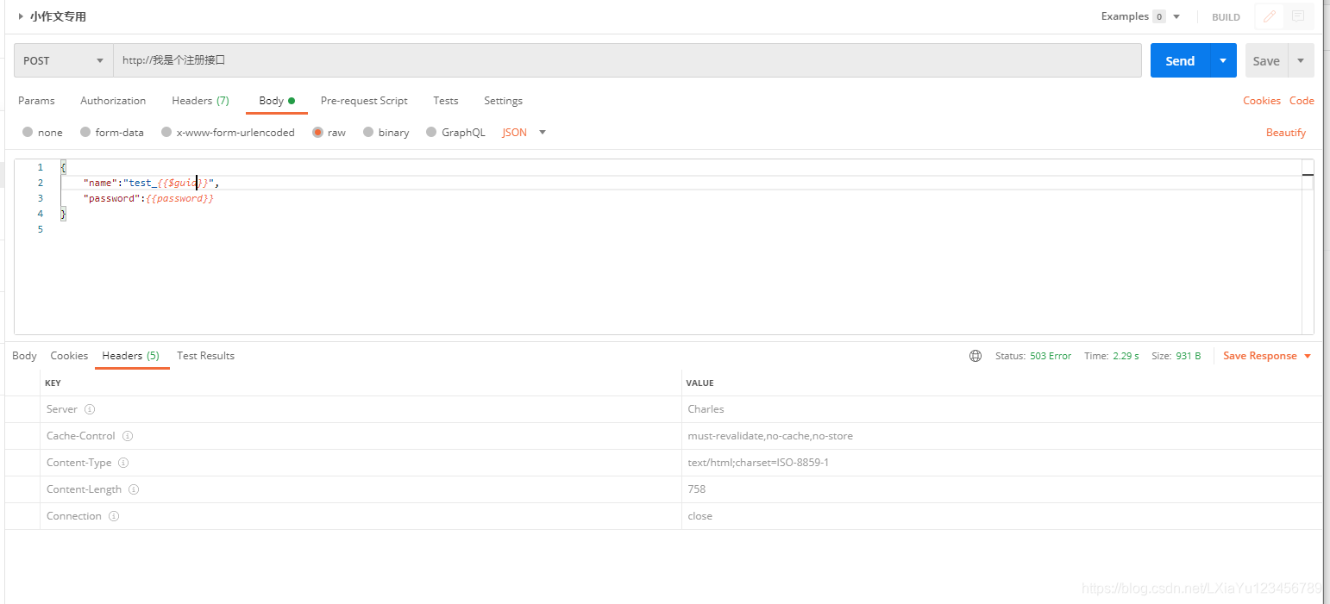Click the 503 Error status text

tap(1051, 356)
